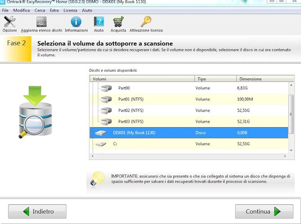The width and height of the screenshot is (301, 224).
Task: Click the C: volume drive icon
Action: click(101, 144)
